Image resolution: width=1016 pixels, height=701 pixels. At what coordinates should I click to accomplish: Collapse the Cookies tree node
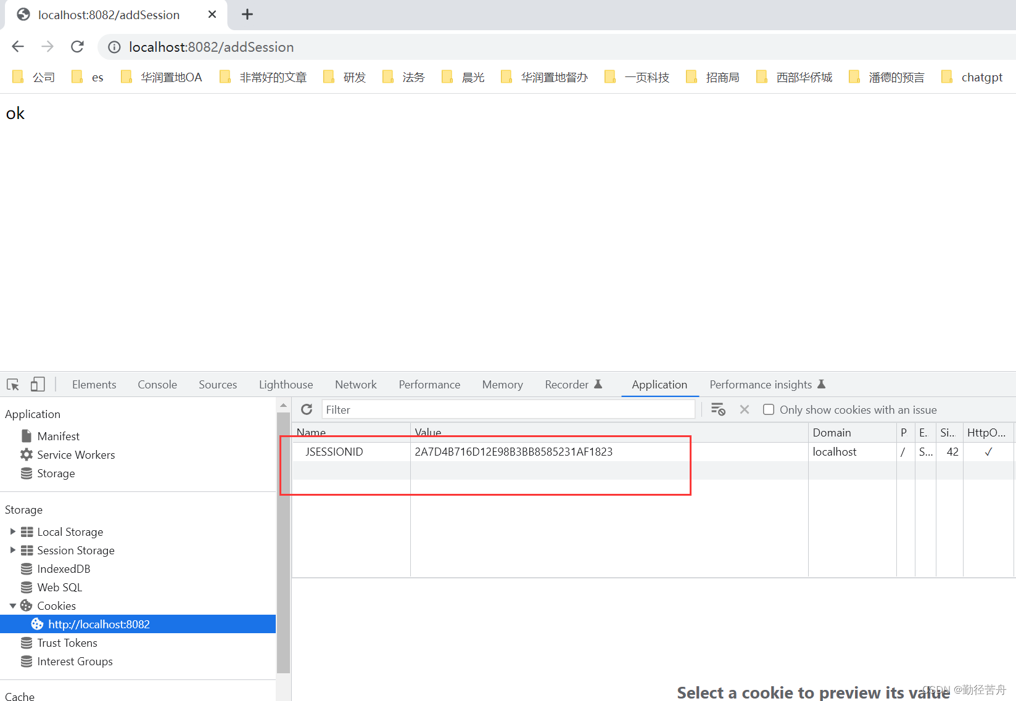tap(12, 605)
